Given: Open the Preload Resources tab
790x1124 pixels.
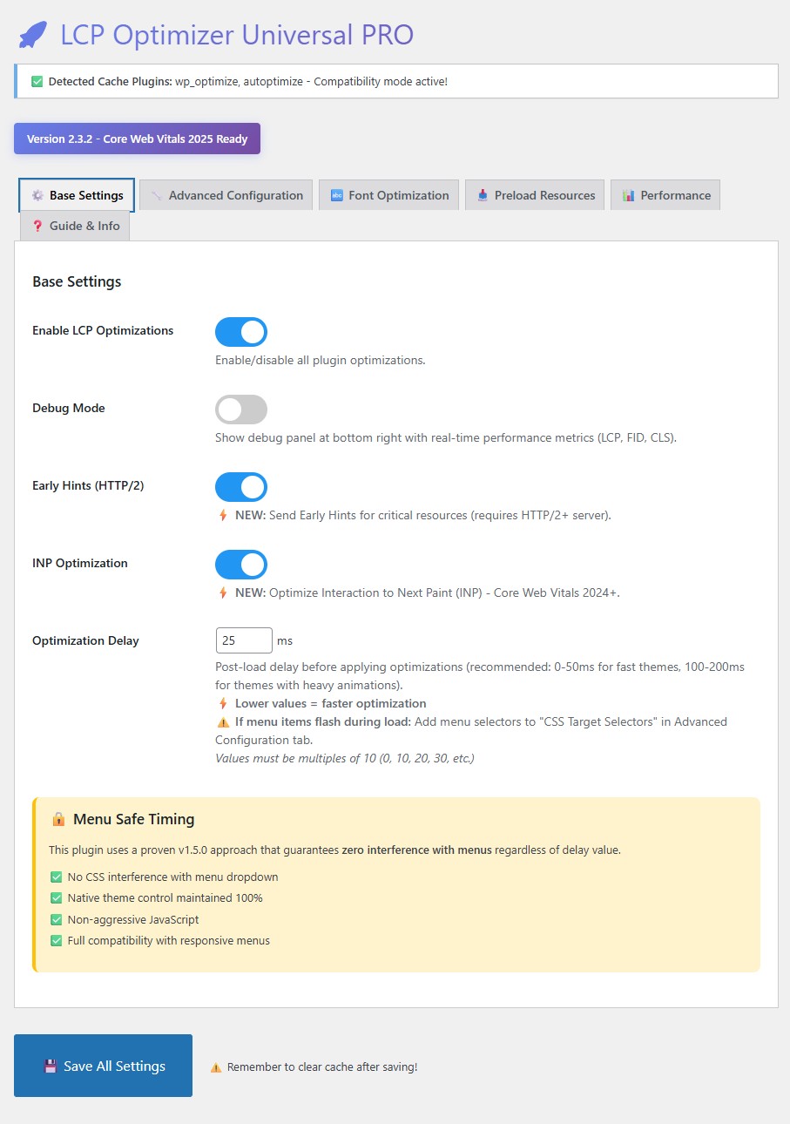Looking at the screenshot, I should click(x=535, y=196).
